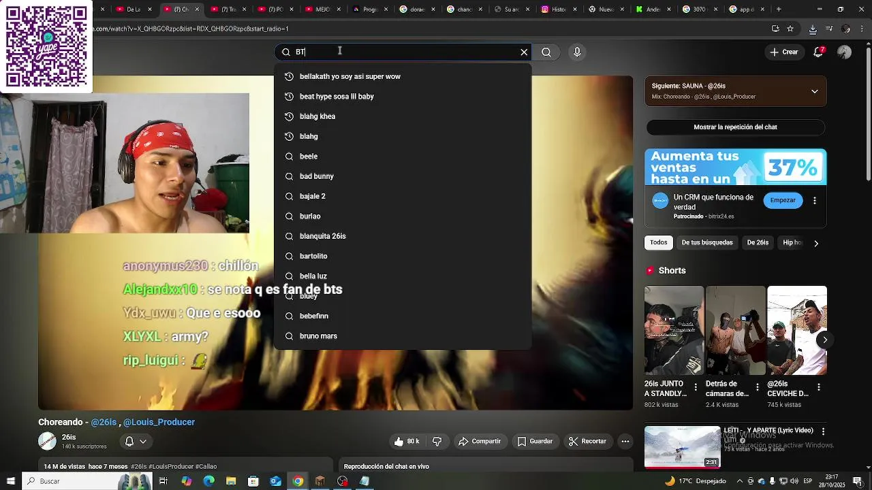
Task: Click Compartir share button
Action: (x=480, y=441)
